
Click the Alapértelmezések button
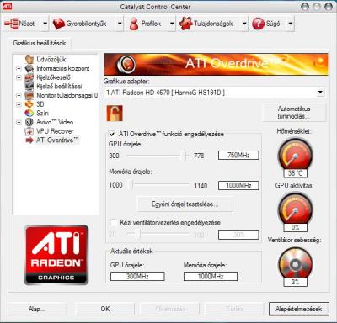coord(299,309)
